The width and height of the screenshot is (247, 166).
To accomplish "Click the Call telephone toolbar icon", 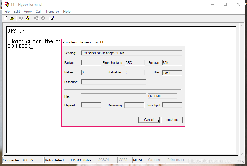I will click(x=21, y=18).
